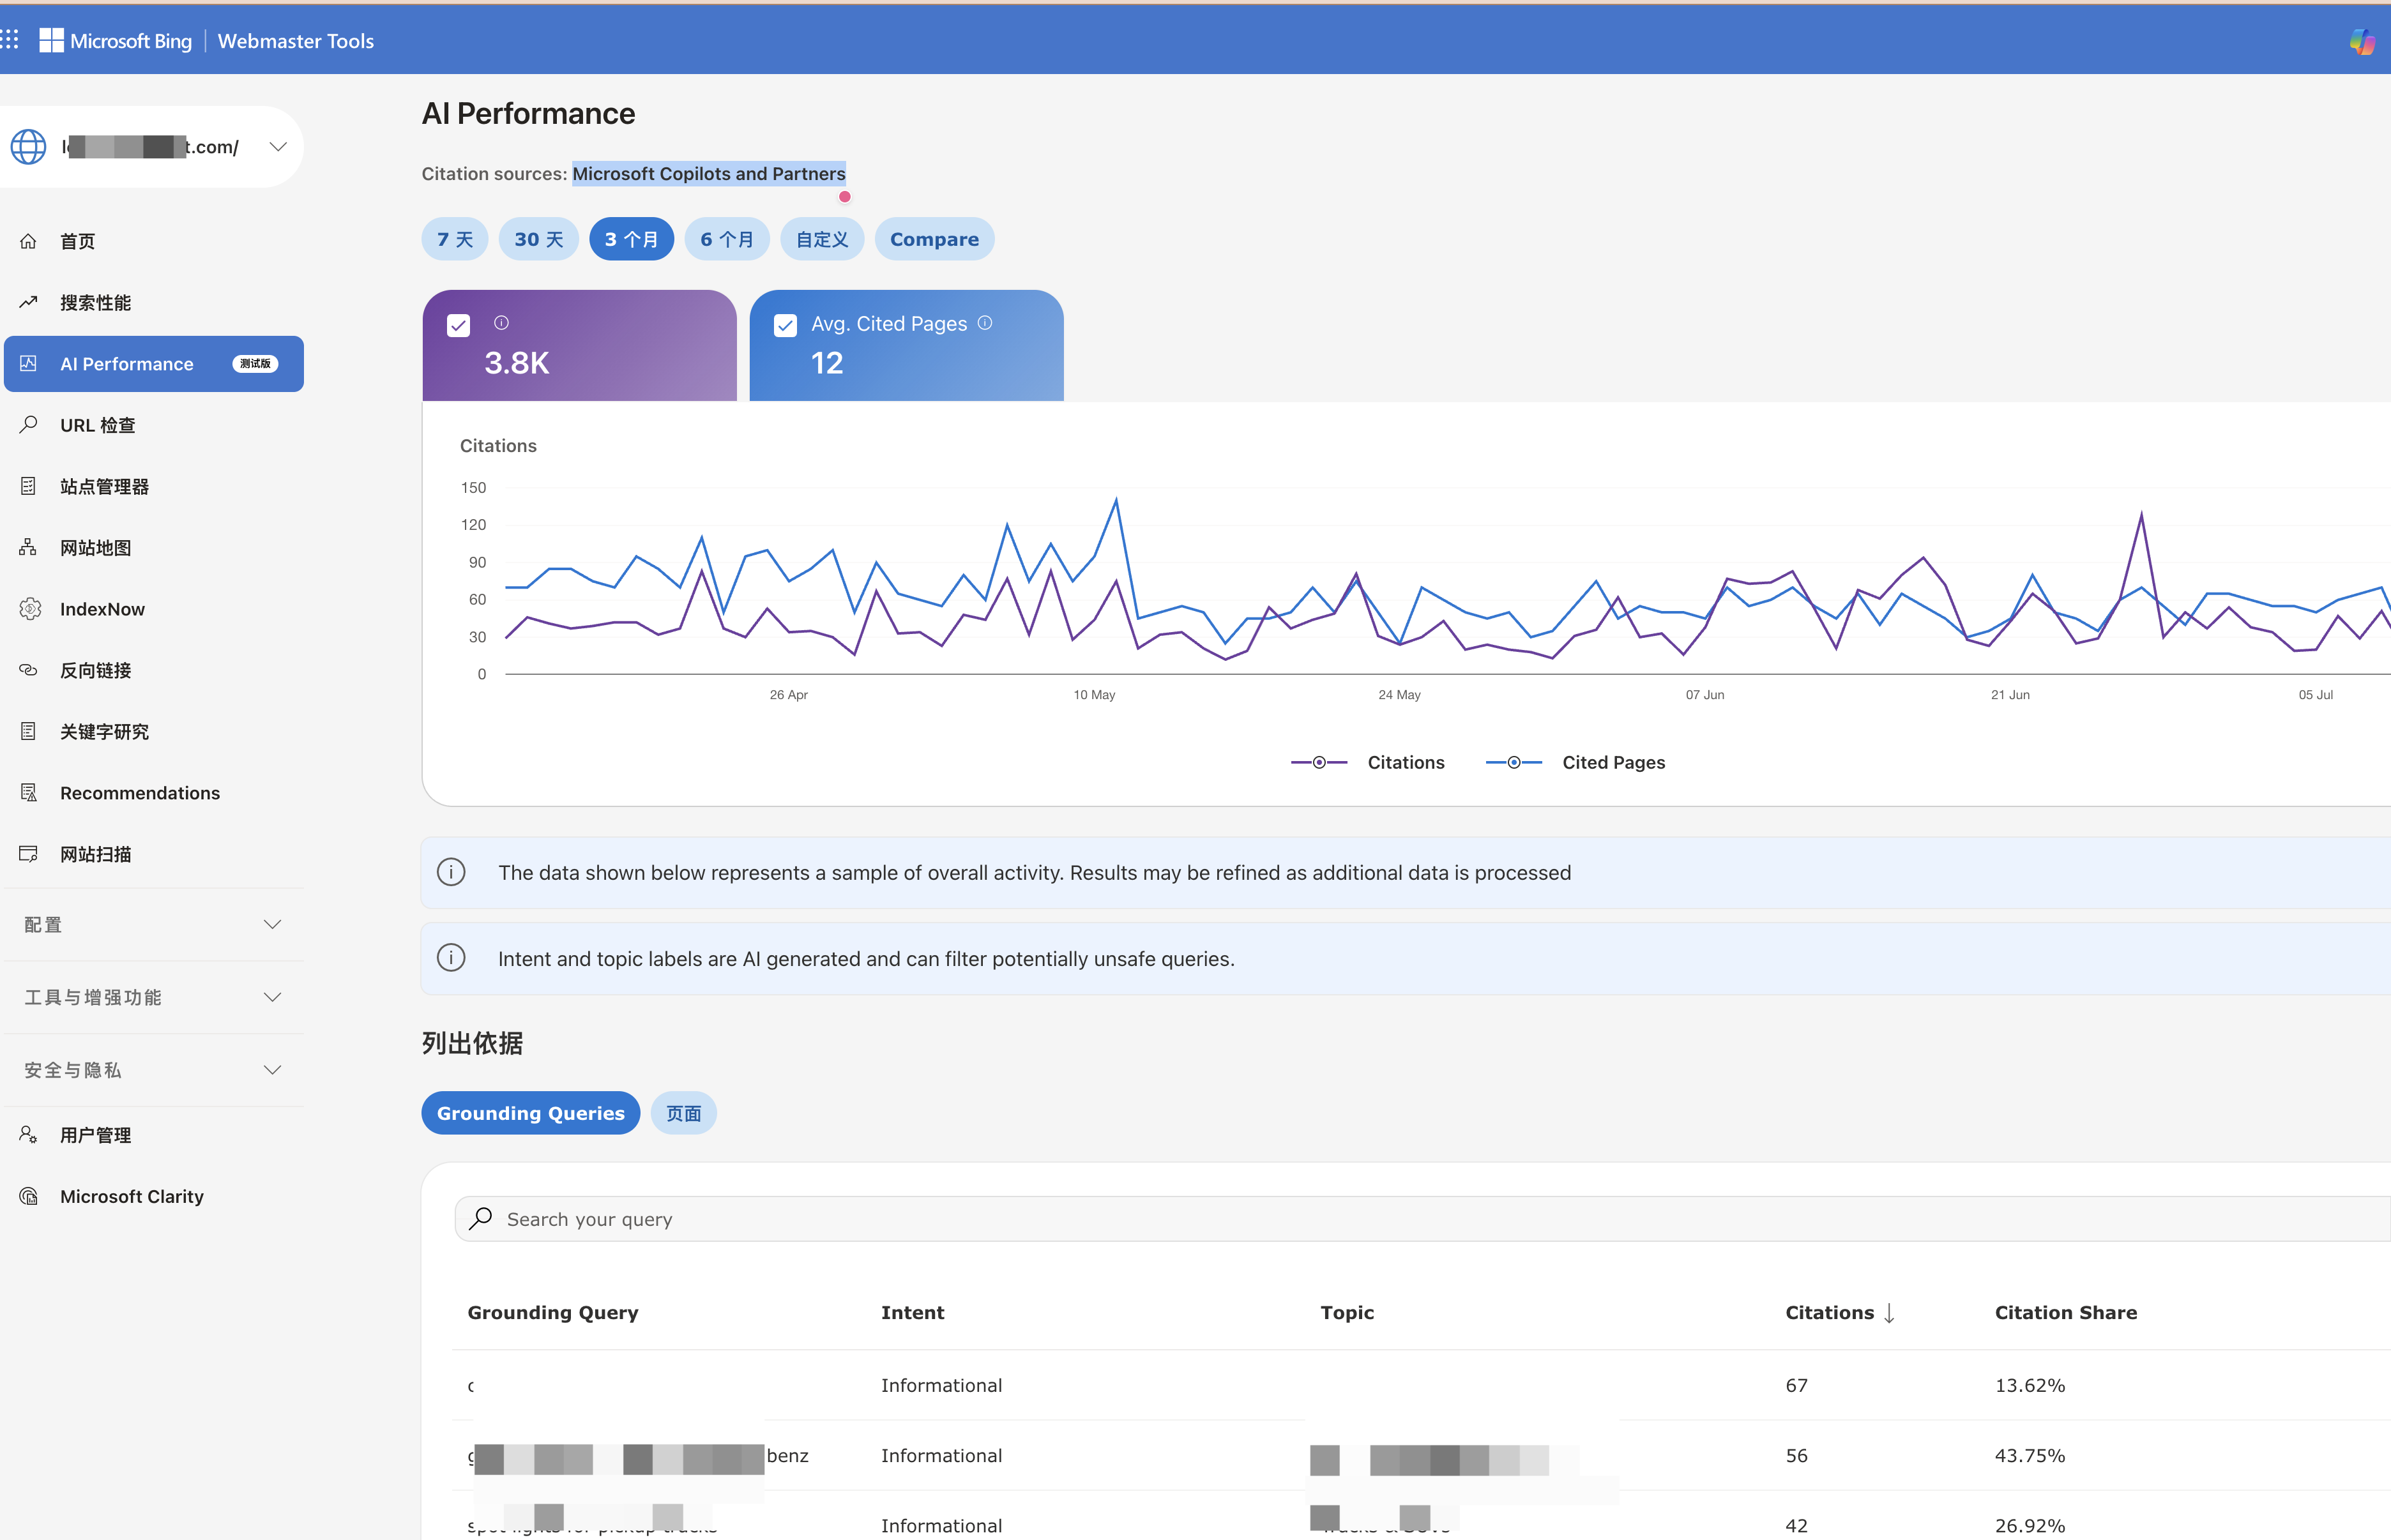Click the Microsoft Clarity icon
2391x1540 pixels.
click(28, 1196)
